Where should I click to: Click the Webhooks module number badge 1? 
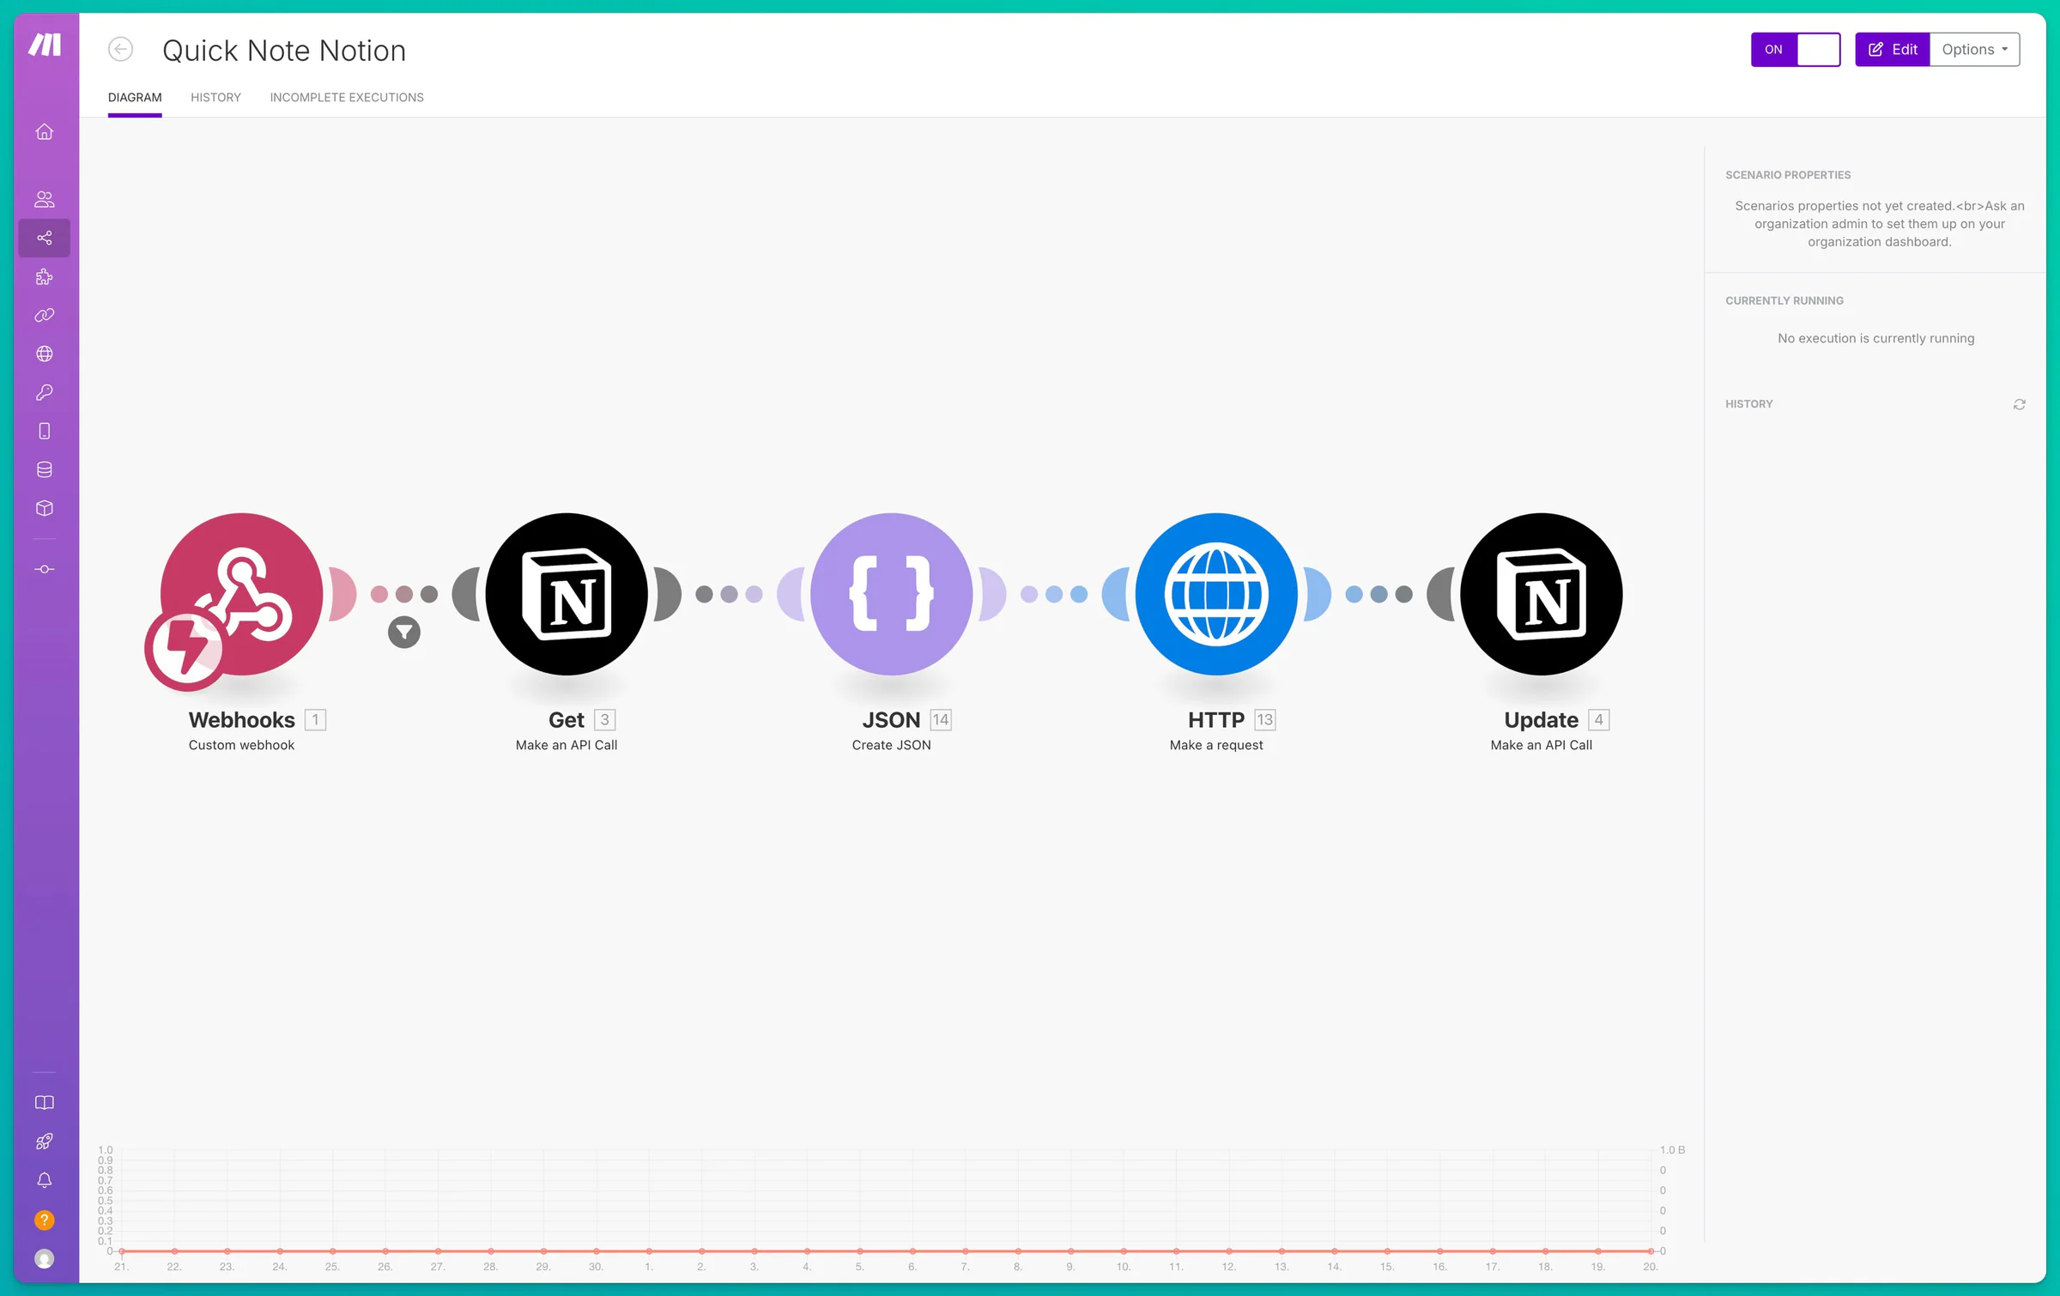pos(315,719)
